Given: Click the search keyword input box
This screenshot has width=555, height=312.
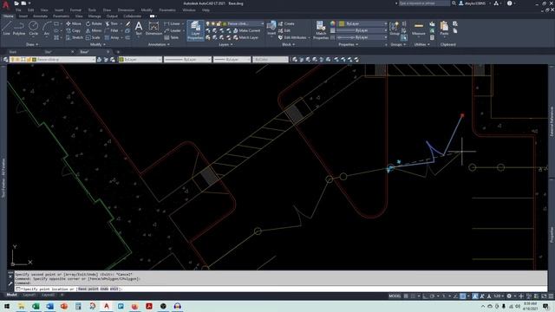Looking at the screenshot, I should coord(424,3).
